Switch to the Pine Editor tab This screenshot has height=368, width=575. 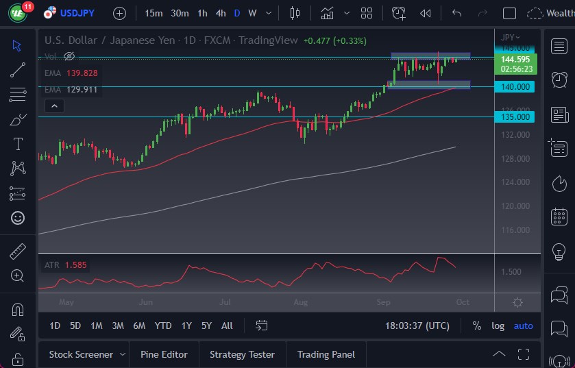[164, 354]
